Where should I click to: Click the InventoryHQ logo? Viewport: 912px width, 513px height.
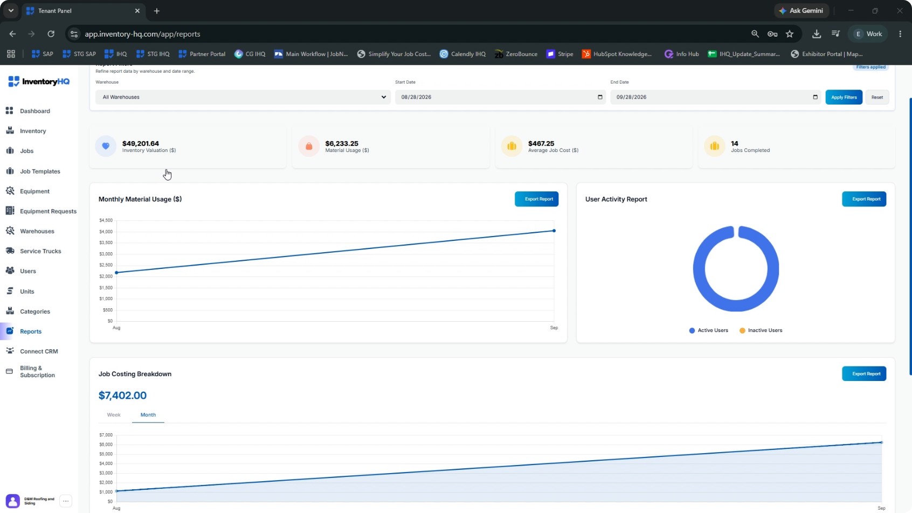pos(39,81)
